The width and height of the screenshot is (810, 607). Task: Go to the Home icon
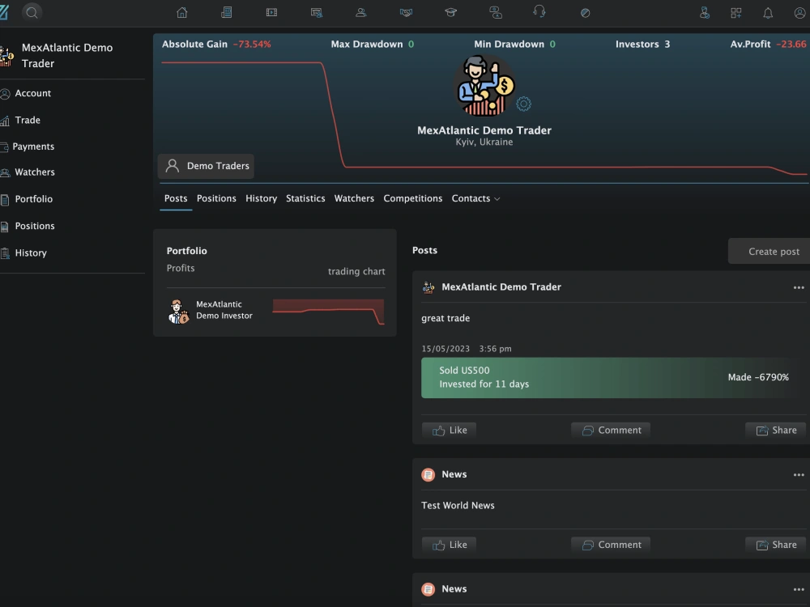[x=181, y=12]
